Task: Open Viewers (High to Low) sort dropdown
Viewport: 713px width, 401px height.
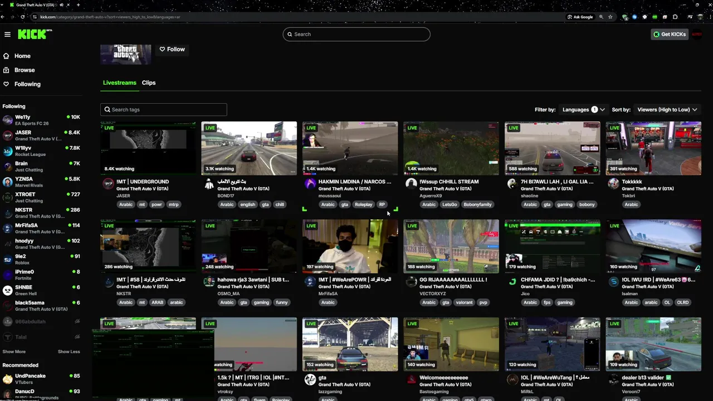Action: (x=667, y=110)
